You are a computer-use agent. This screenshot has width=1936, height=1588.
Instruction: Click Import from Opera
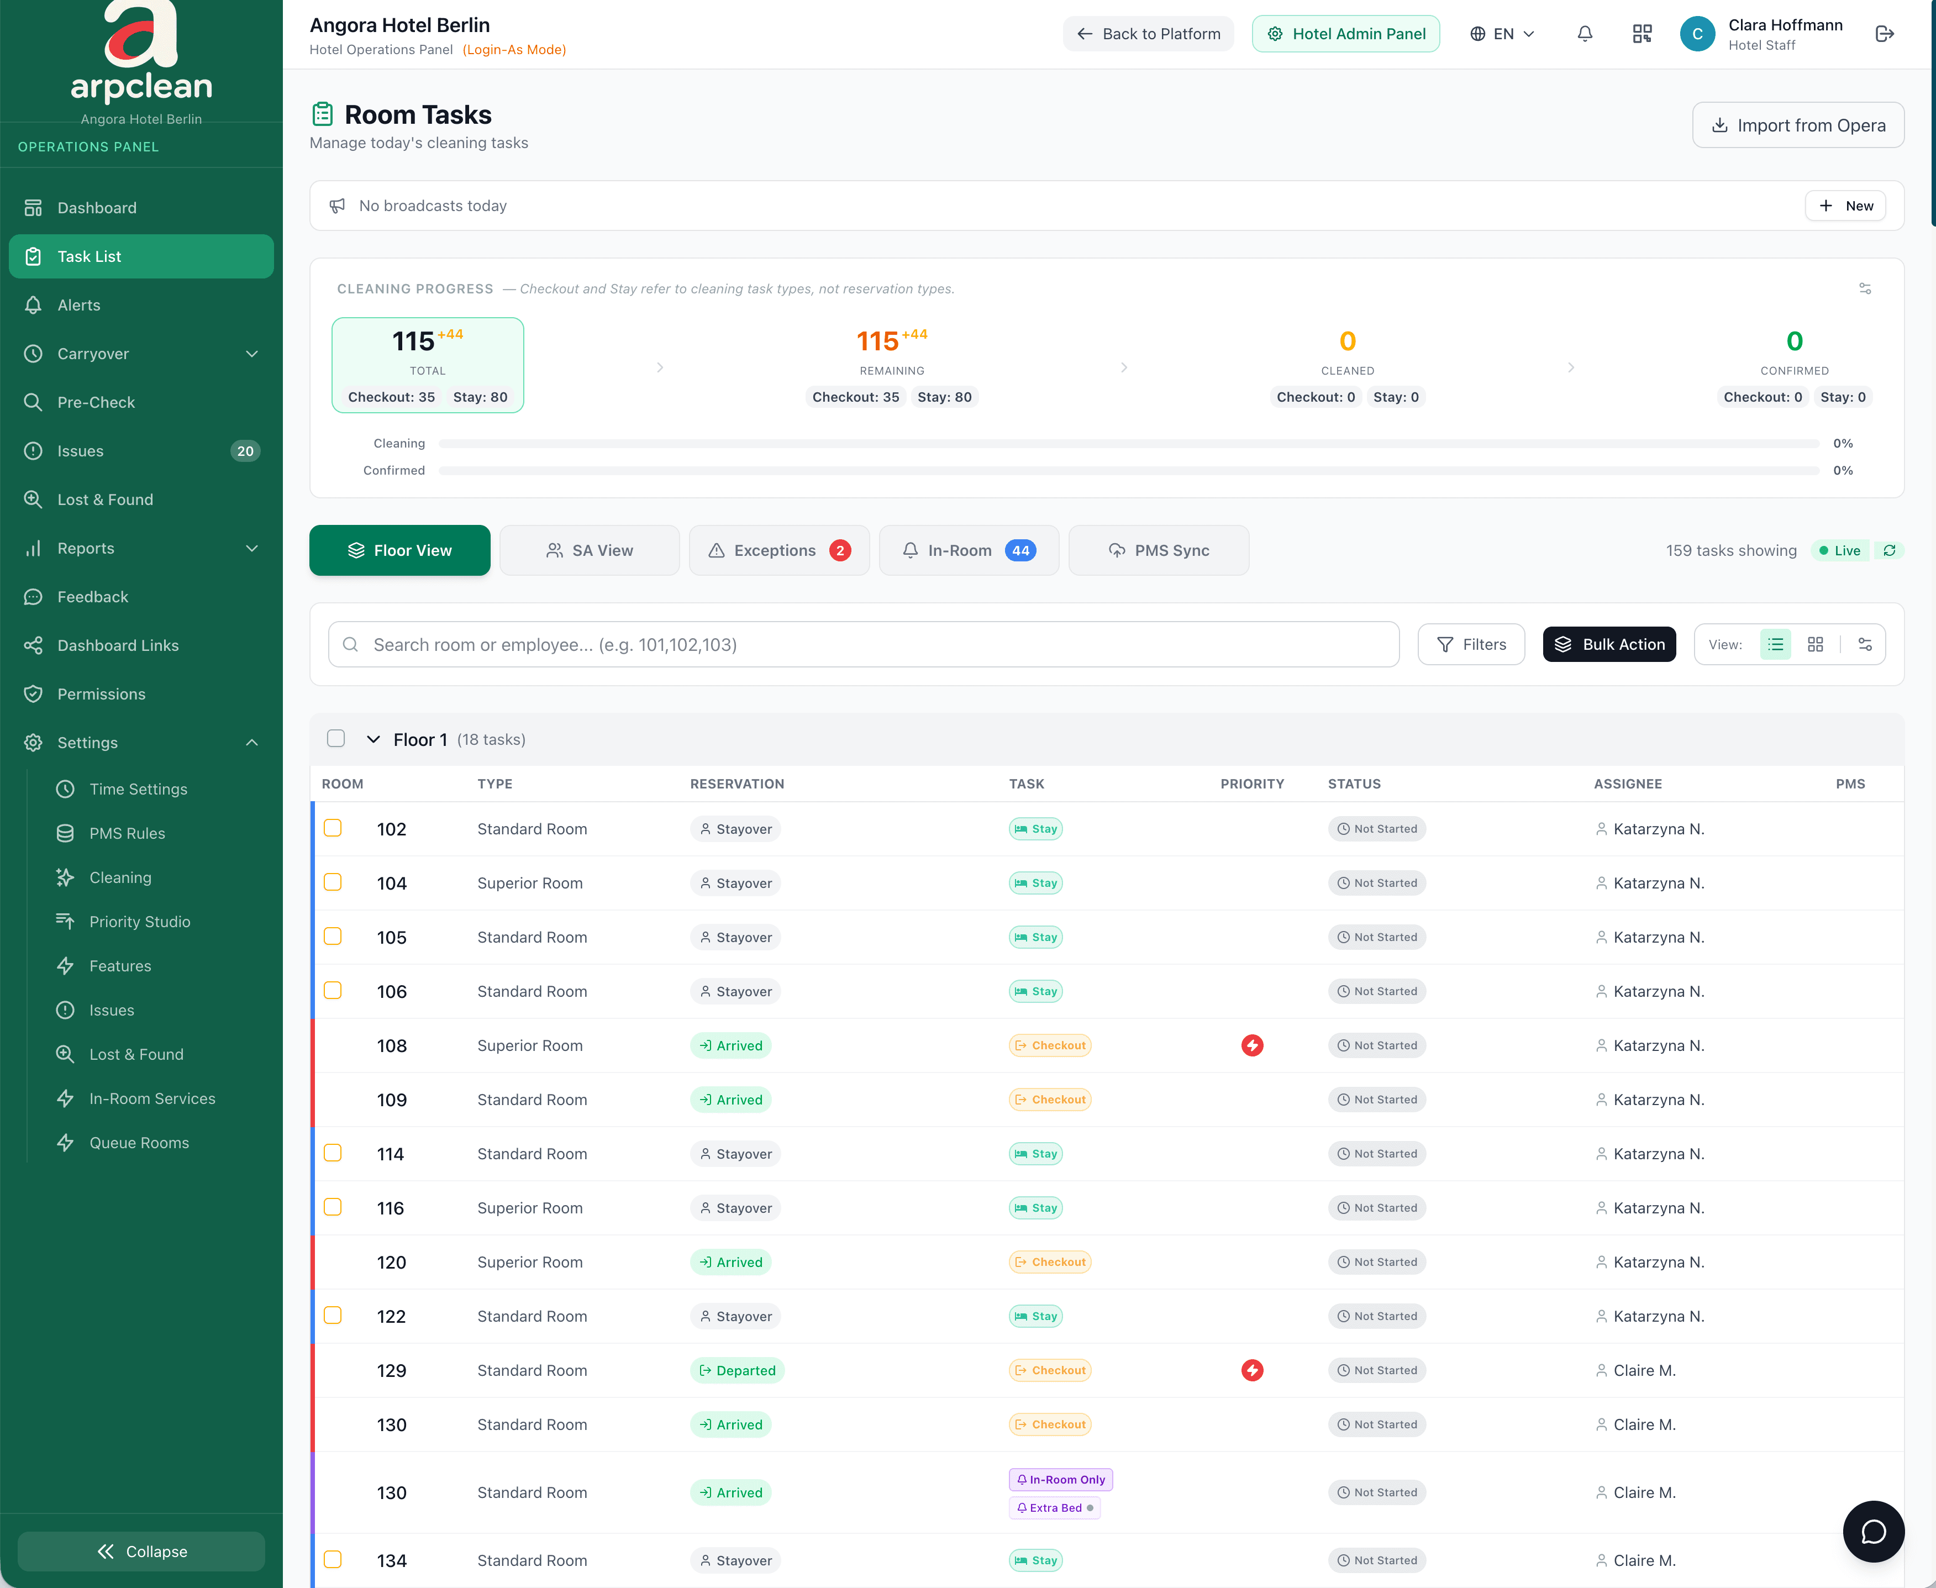point(1798,124)
